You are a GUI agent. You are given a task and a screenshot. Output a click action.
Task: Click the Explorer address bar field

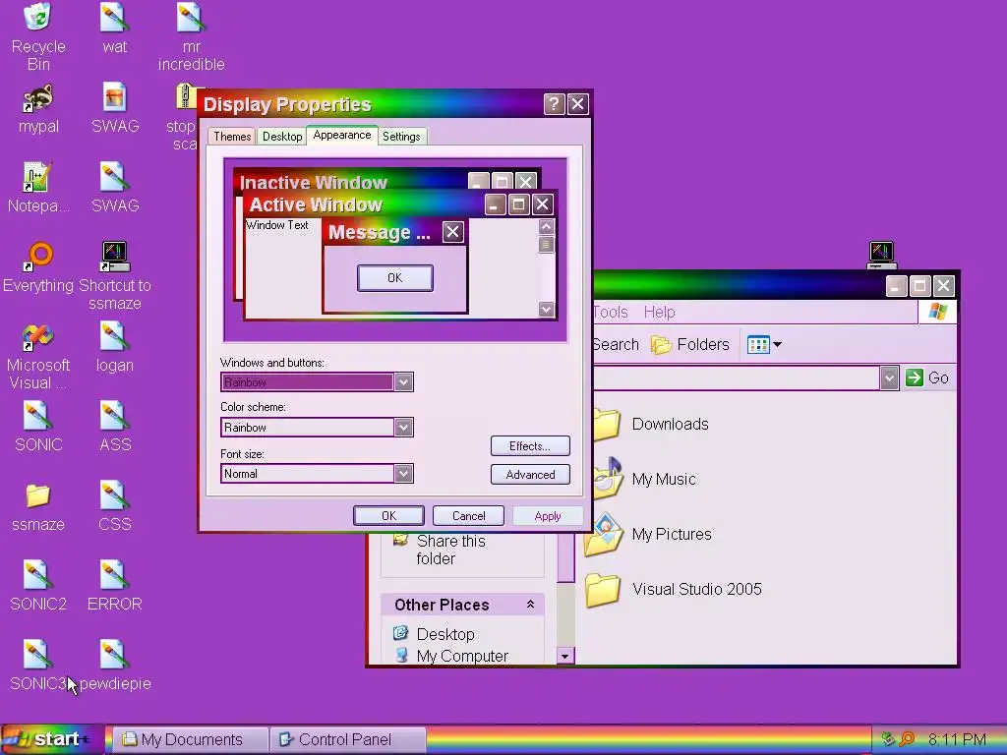737,377
